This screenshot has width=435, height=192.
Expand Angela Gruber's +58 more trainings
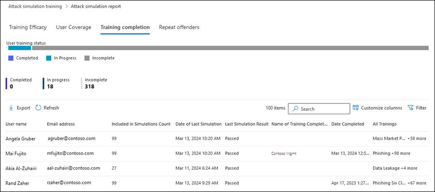(x=417, y=138)
